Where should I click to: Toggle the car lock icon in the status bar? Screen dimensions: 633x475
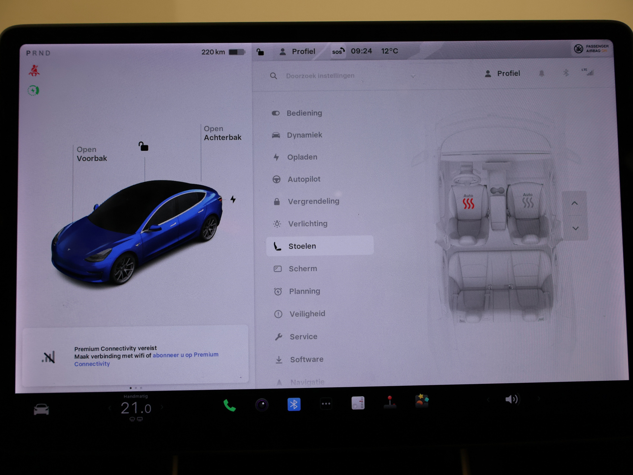tap(260, 52)
